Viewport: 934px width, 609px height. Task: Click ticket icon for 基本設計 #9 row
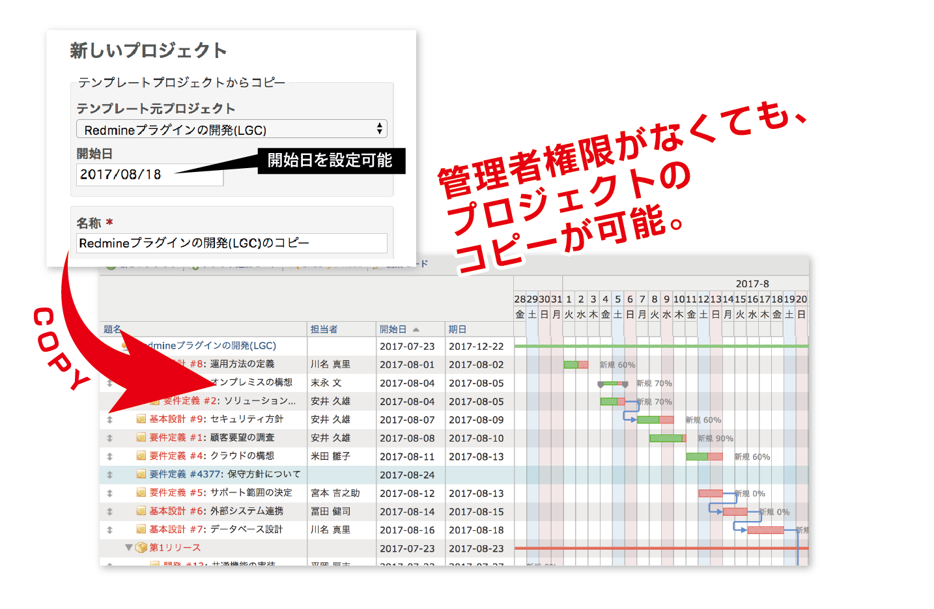(141, 419)
